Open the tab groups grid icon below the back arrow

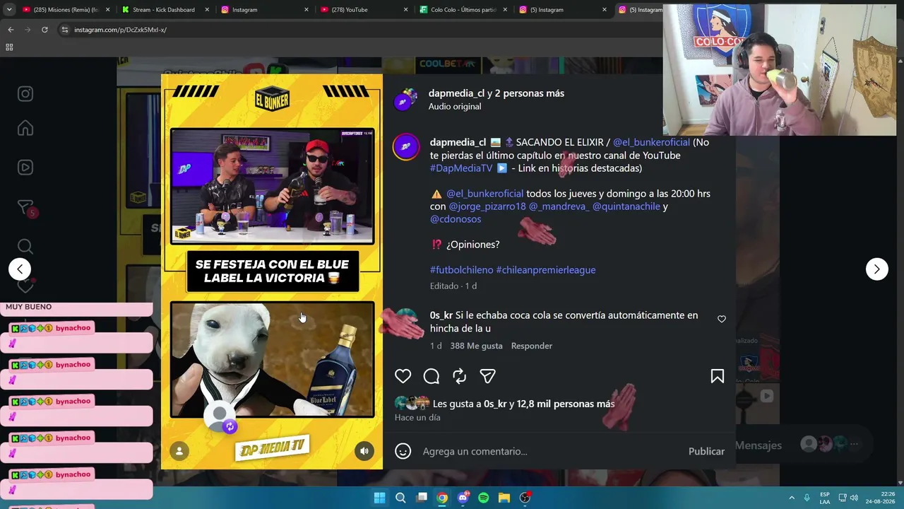pyautogui.click(x=9, y=47)
